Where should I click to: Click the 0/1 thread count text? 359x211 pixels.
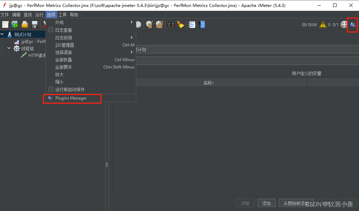(x=336, y=25)
